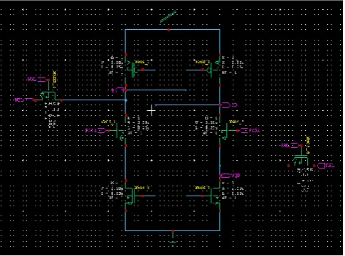Select the upper-right PMOS transistor symbol
345x256 pixels.
[x=212, y=70]
